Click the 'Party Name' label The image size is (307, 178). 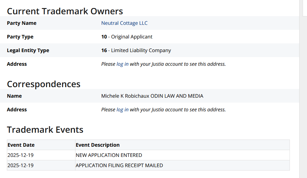[x=22, y=23]
